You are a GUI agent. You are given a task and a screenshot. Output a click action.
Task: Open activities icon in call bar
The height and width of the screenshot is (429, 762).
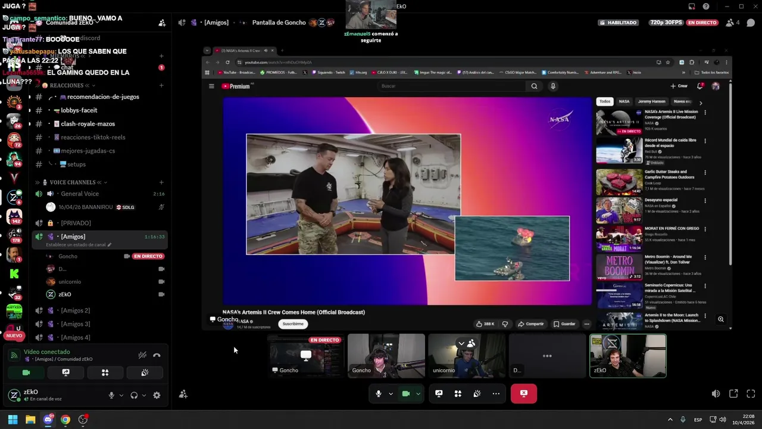[x=458, y=393]
